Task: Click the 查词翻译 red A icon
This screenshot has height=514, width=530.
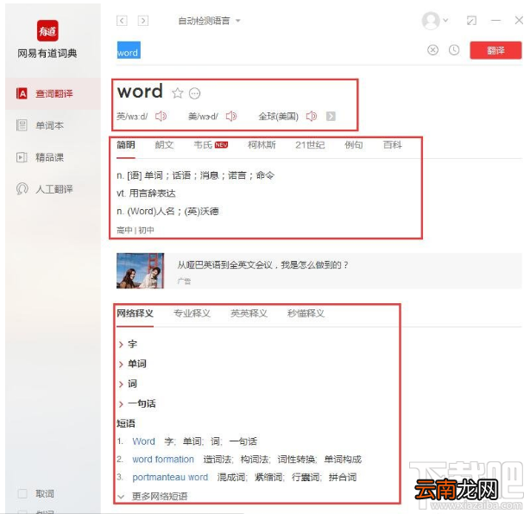Action: pyautogui.click(x=22, y=94)
